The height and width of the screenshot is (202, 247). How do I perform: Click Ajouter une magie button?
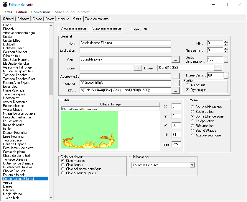[74, 29]
